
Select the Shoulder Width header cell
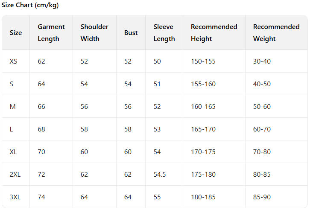click(94, 32)
